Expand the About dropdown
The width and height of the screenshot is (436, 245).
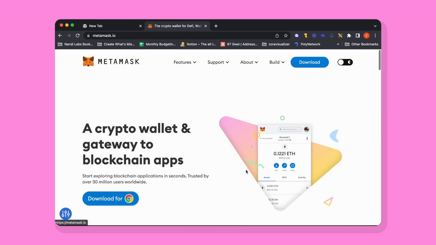coord(249,62)
